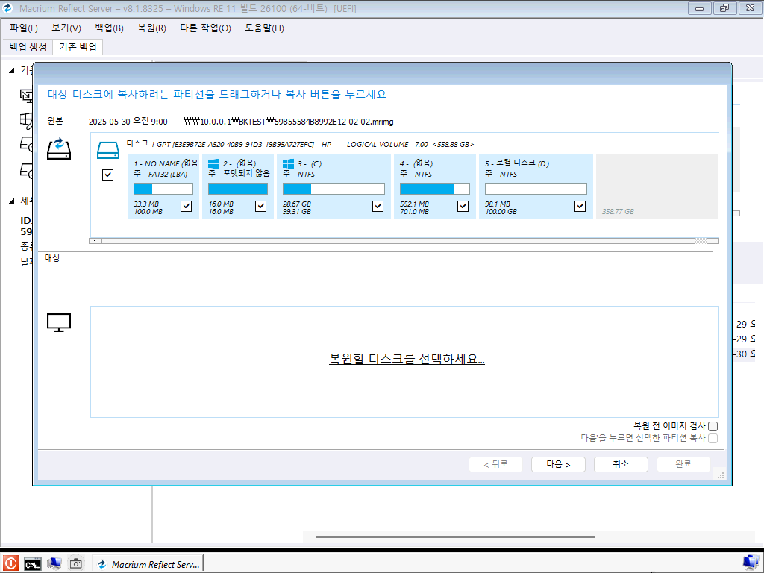Uncheck partition 4 701.0 MB checkbox
Image resolution: width=764 pixels, height=573 pixels.
click(x=463, y=206)
